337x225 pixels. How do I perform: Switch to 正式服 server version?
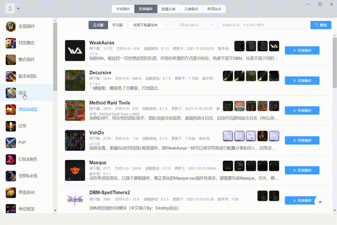(x=98, y=25)
